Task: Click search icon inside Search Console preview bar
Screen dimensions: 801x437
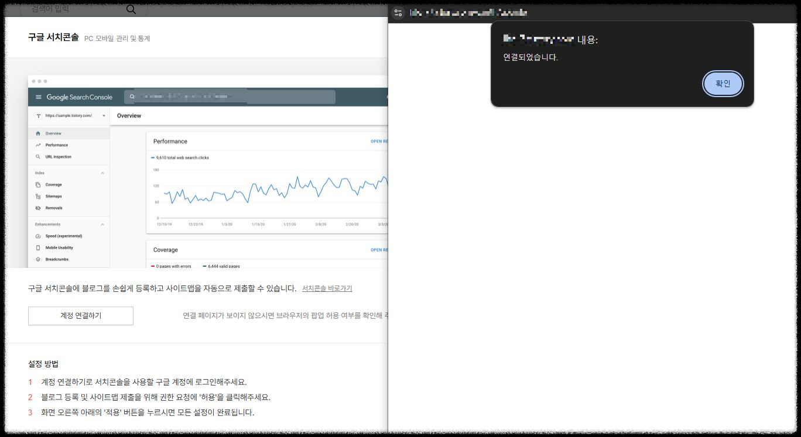Action: click(133, 97)
